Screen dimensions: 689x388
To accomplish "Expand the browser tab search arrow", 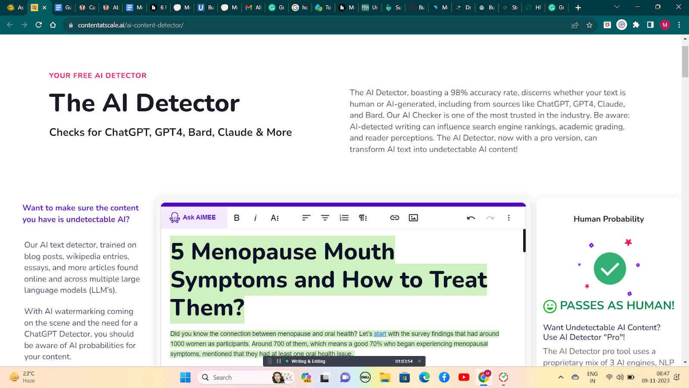I will (x=616, y=7).
